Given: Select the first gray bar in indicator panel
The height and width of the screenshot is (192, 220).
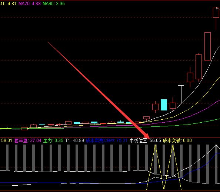Looking at the screenshot, I should click(7, 158).
